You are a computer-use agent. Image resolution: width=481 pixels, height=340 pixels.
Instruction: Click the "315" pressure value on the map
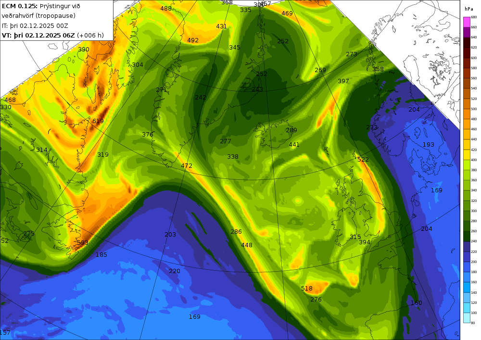[x=355, y=237]
